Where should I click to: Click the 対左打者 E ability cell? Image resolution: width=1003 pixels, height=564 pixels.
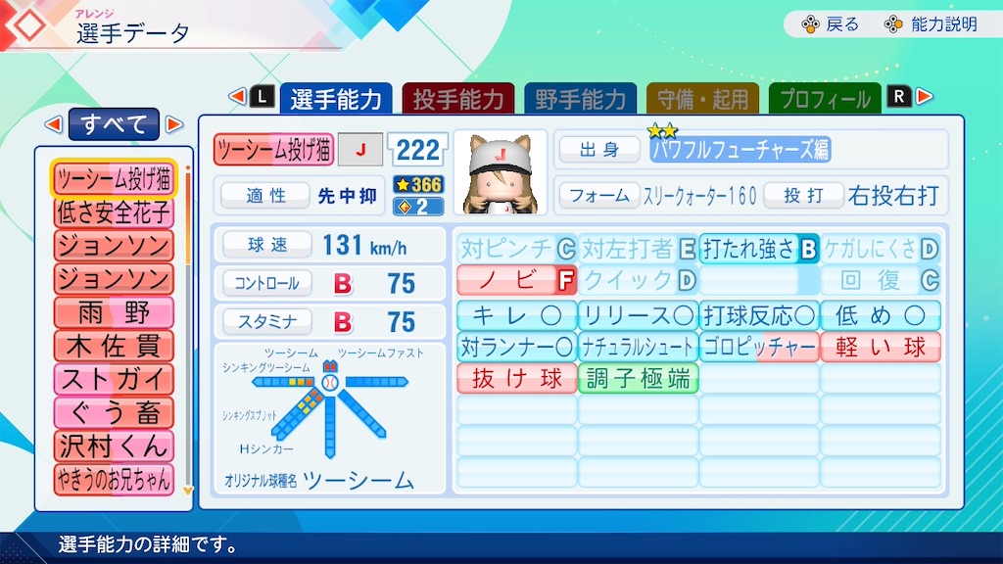[638, 248]
